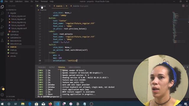Open otro.kv in Explorer
Screen dimensions: 189x106
(x=13, y=56)
